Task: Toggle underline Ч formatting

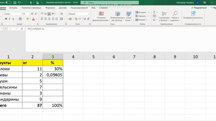Action: [x=13, y=19]
